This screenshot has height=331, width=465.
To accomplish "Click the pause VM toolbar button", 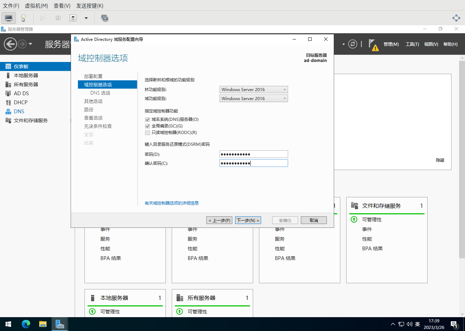I will coord(58,18).
